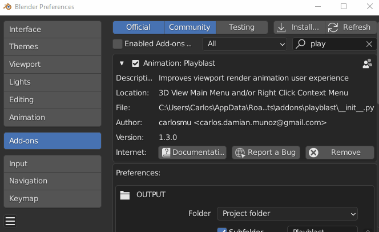Click the version number 1.3.0
Viewport: 379px width, 232px height.
[168, 138]
